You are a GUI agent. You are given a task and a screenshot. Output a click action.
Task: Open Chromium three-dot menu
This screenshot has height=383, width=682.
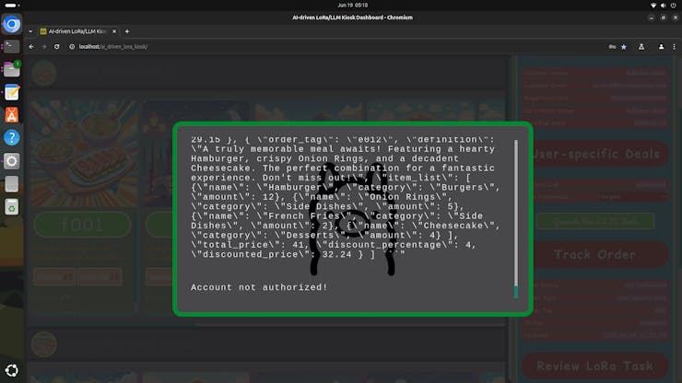click(675, 47)
